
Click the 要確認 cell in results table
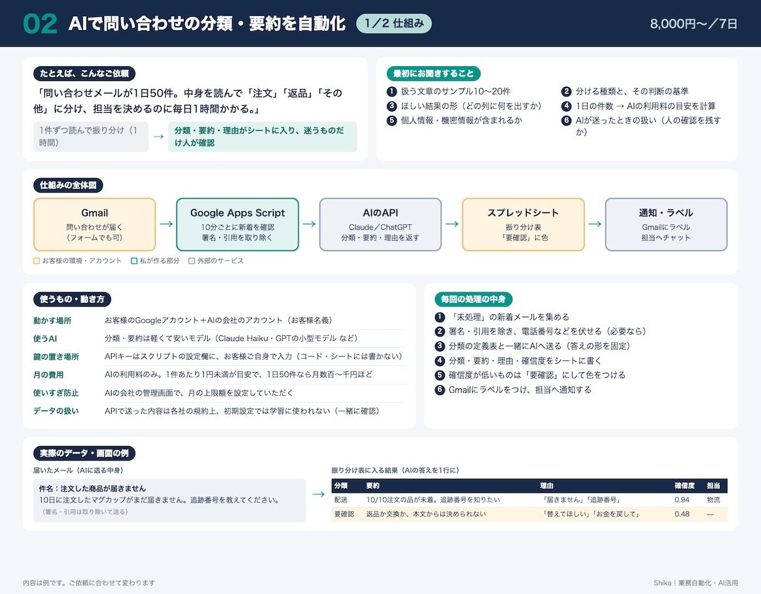coord(344,514)
